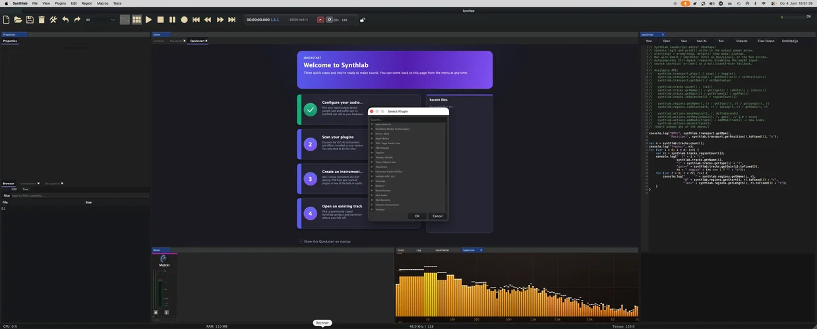The width and height of the screenshot is (817, 329).
Task: Toggle the grid view button
Action: coord(136,20)
